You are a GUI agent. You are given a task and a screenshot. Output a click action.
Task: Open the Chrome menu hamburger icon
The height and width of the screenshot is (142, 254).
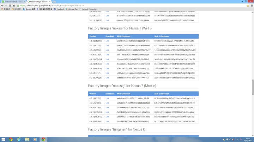[x=252, y=6]
